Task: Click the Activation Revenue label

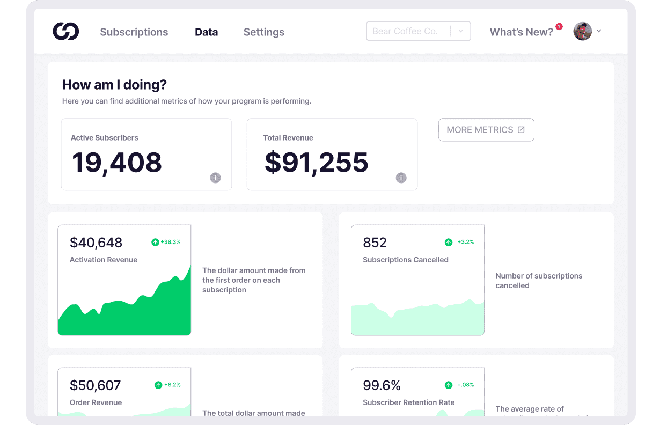Action: click(x=104, y=260)
